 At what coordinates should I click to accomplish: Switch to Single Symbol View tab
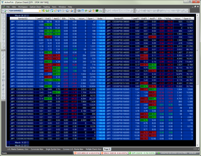(x=53, y=149)
